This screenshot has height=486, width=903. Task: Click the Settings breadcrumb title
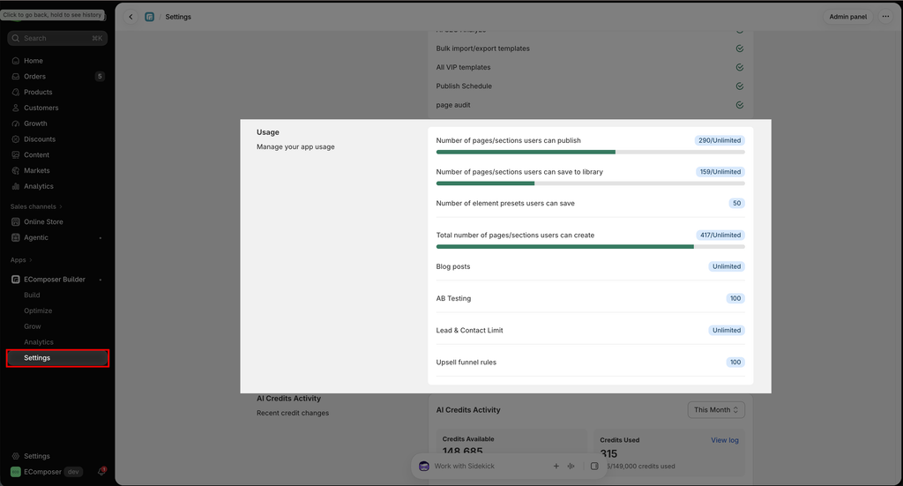pos(178,17)
